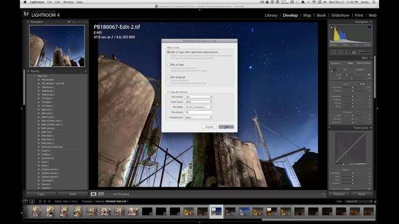This screenshot has height=224, width=399.
Task: Hide the right panel group arrow
Action: (377, 108)
